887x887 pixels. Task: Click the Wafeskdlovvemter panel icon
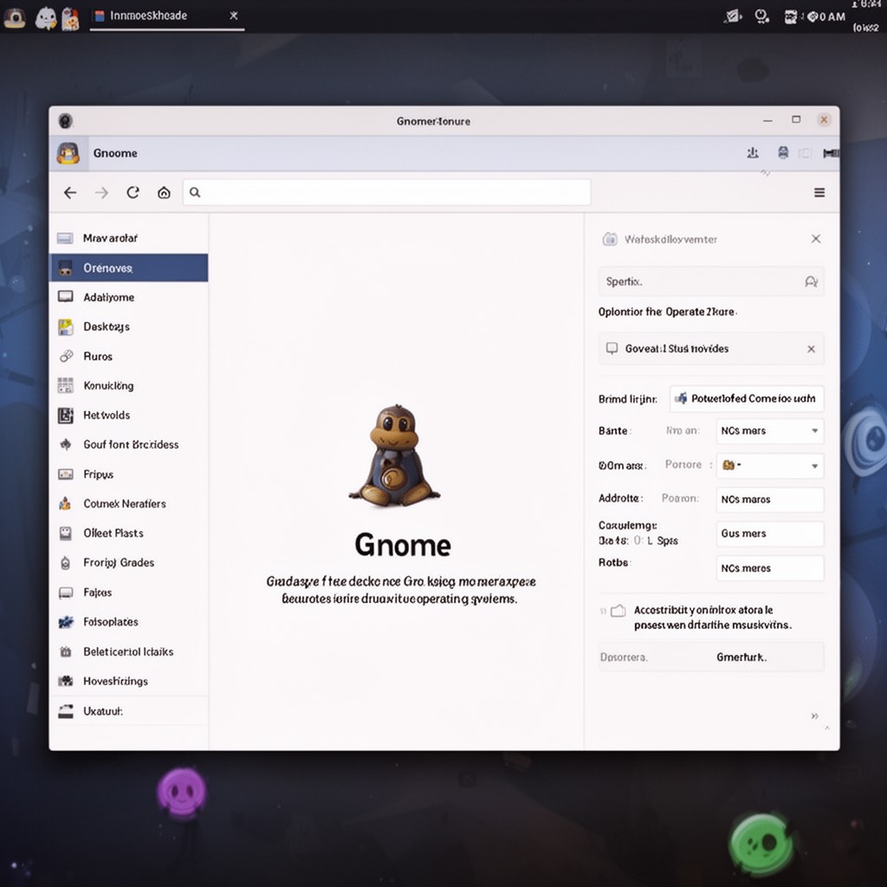(610, 239)
